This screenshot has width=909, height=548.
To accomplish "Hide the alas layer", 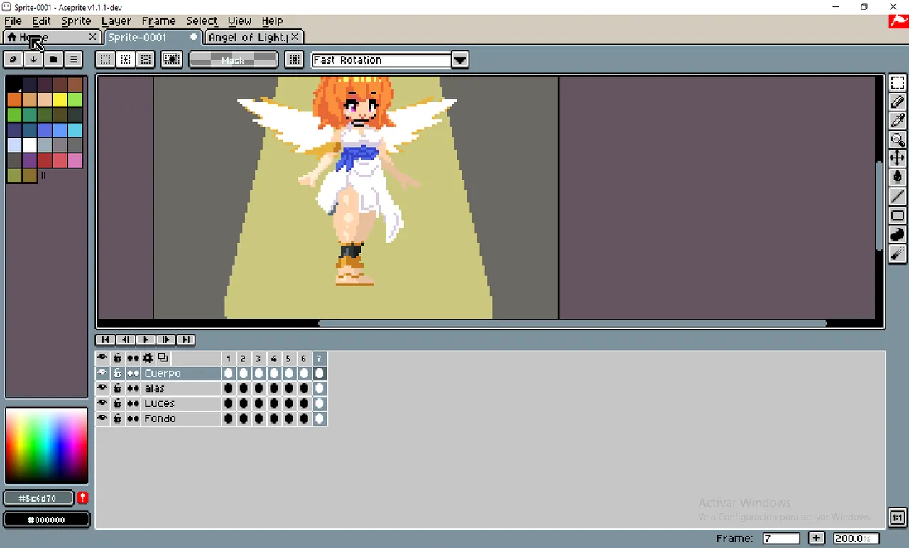I will tap(102, 388).
